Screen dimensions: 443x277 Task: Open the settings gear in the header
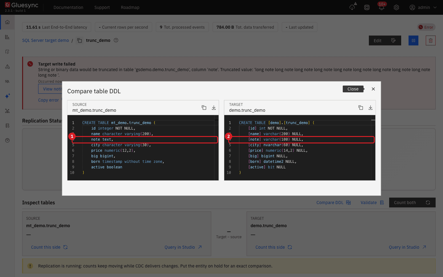point(396,7)
